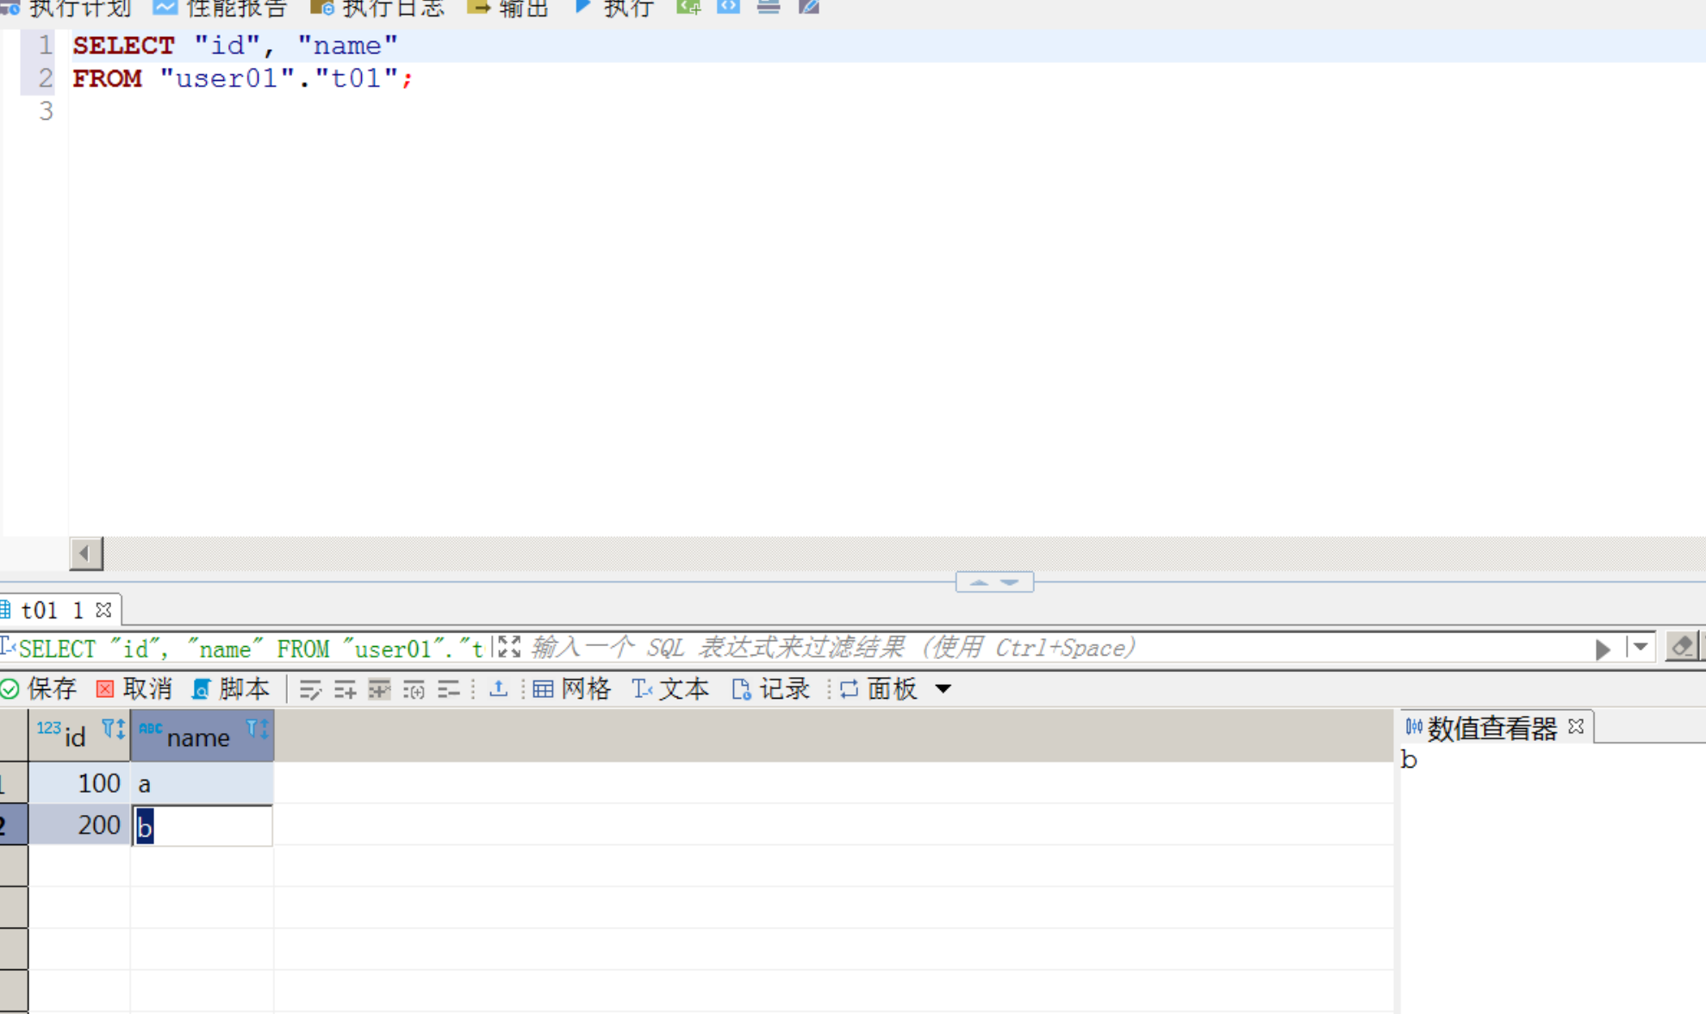Image resolution: width=1706 pixels, height=1014 pixels.
Task: Close the 数值查看器 value viewer tab
Action: 1576,726
